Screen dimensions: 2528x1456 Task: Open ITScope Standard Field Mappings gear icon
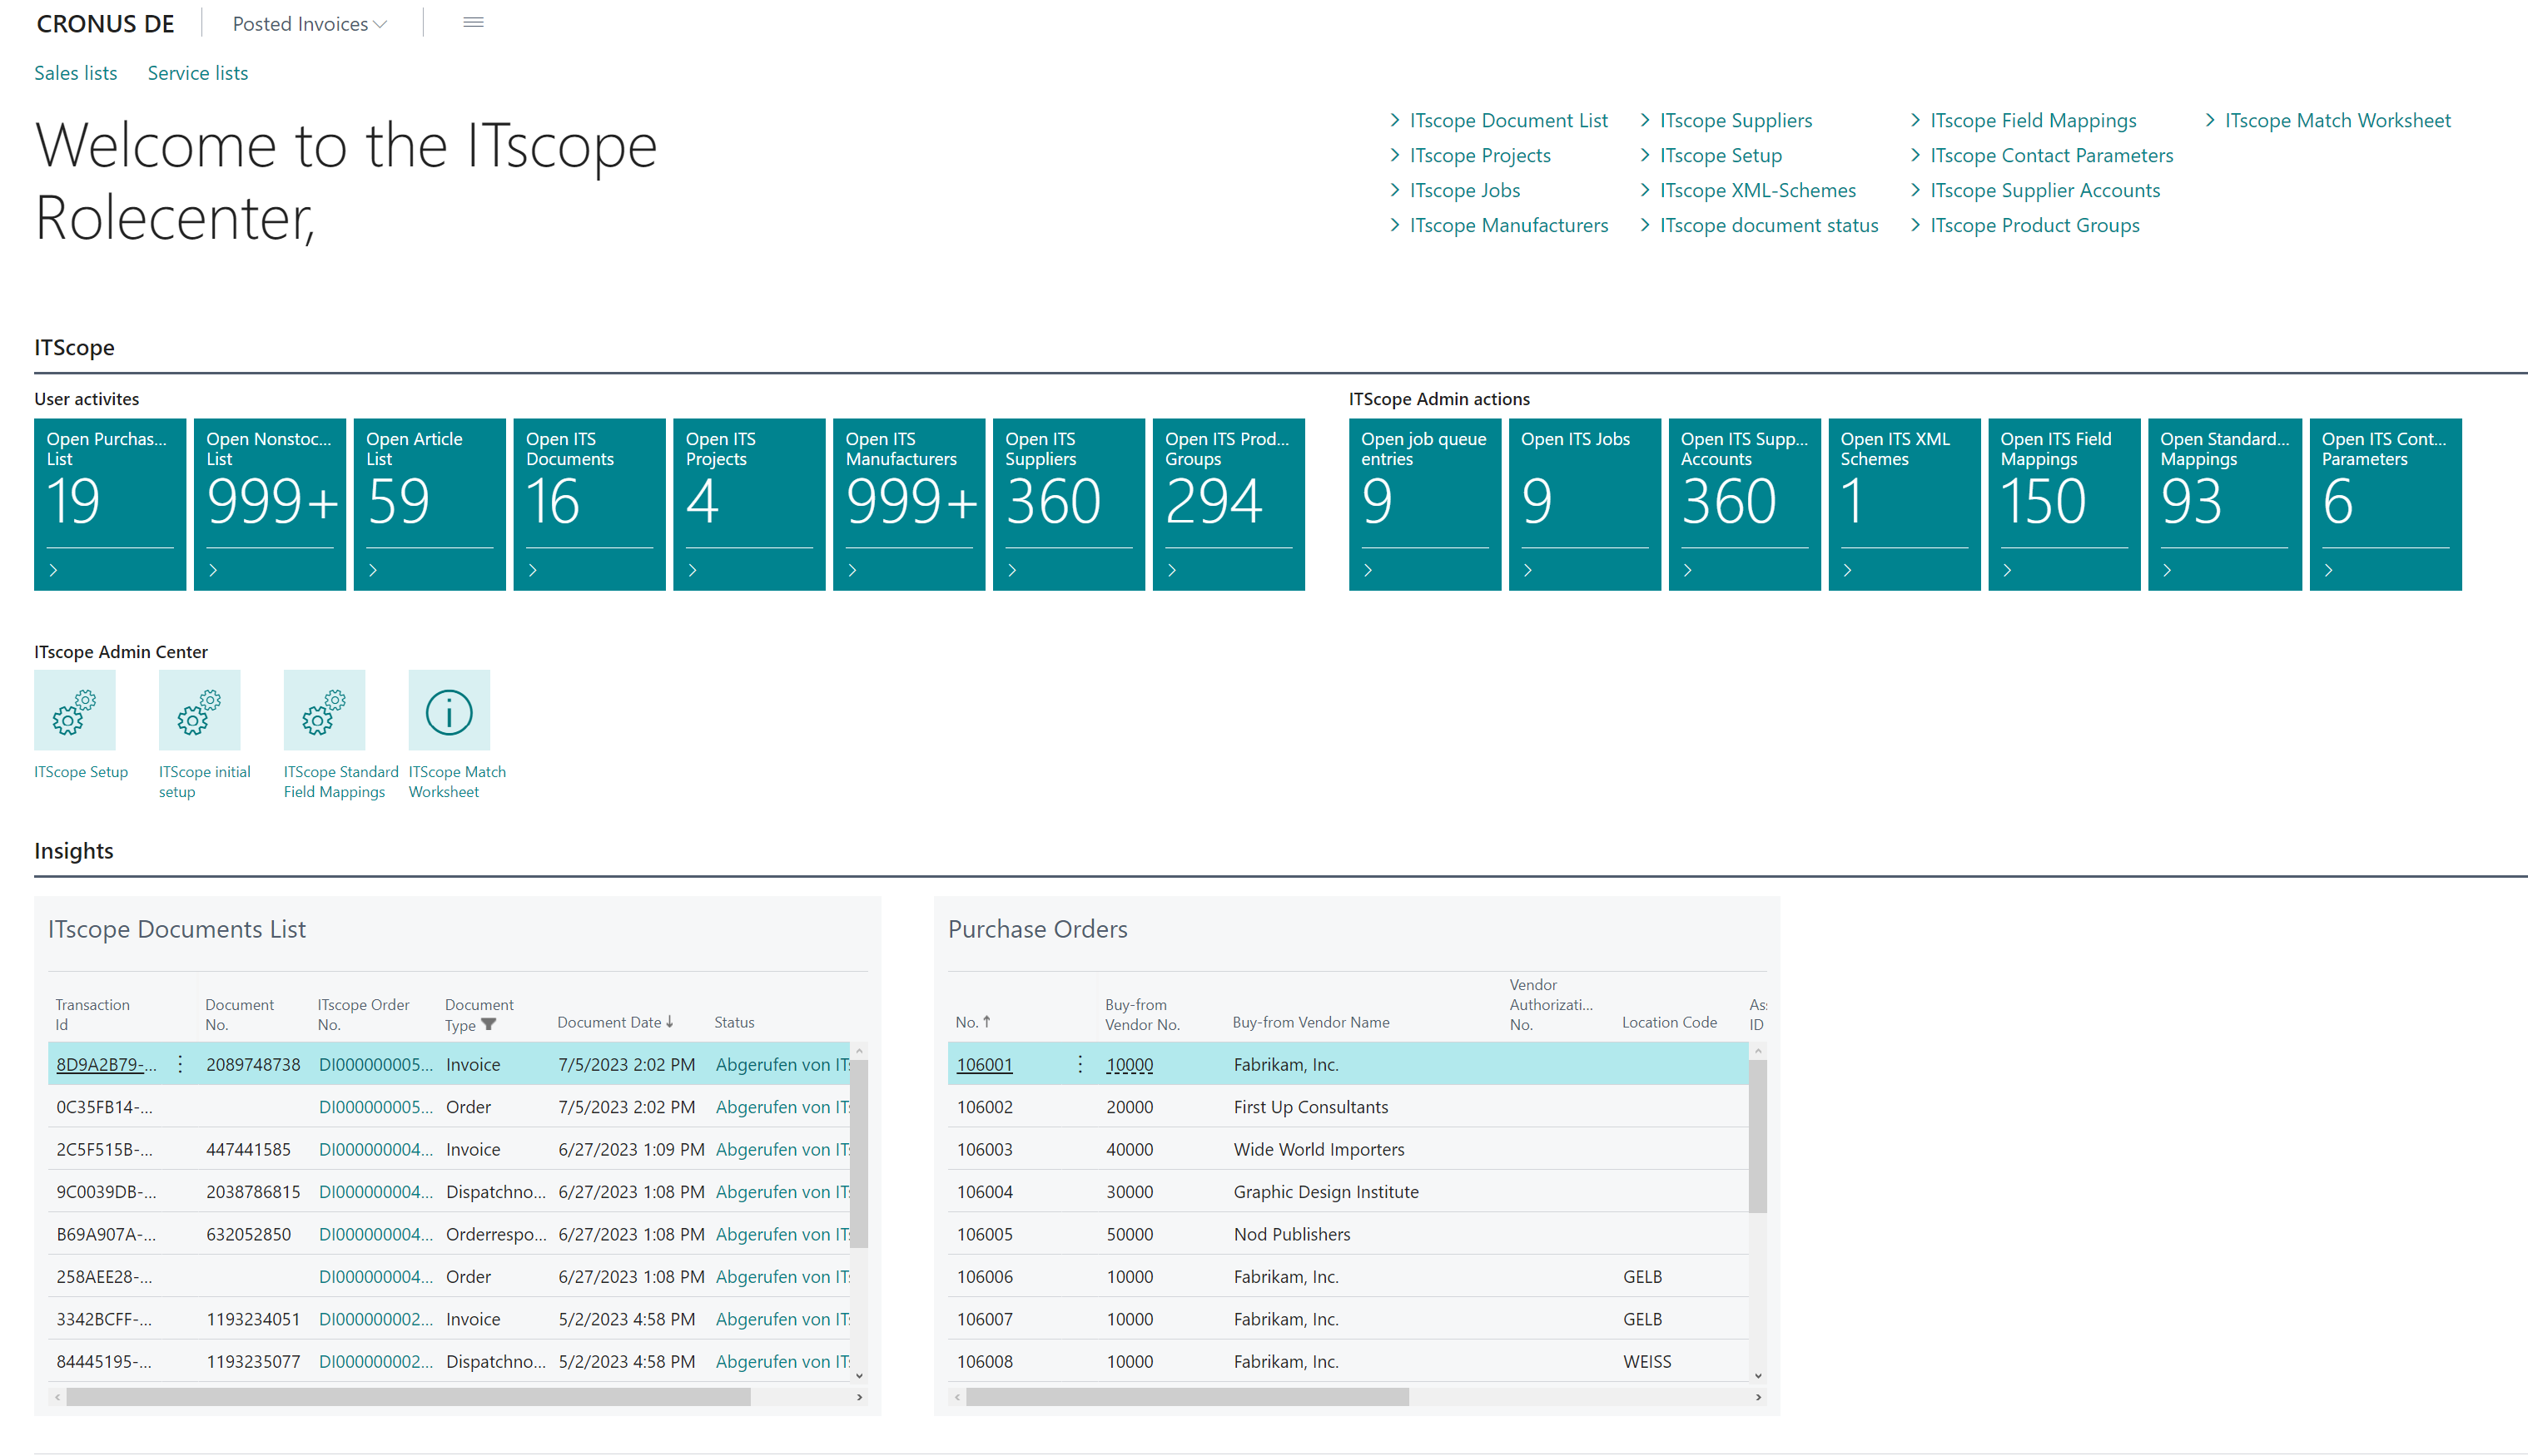pyautogui.click(x=323, y=710)
